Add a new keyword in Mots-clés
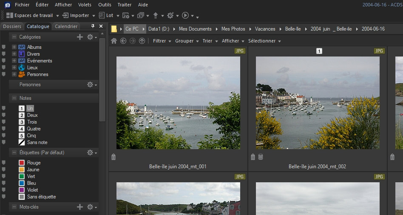The image size is (403, 215). coord(80,207)
